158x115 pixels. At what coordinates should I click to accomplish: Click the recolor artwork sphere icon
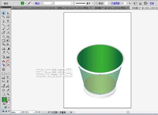point(140,3)
